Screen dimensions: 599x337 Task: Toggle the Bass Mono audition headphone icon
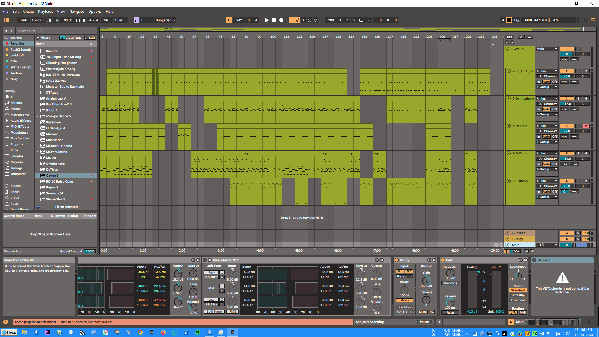(x=411, y=312)
